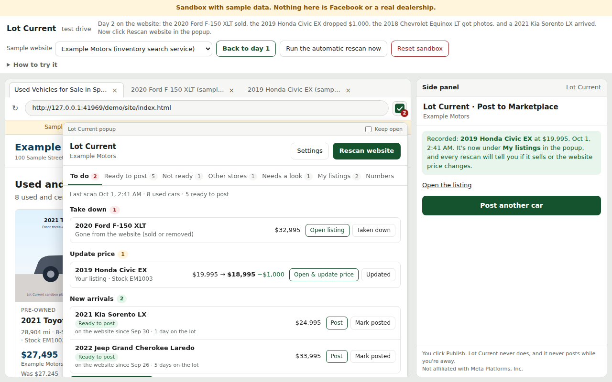612x382 pixels.
Task: Click the 2019 Honda Civic EX row title
Action: click(x=111, y=270)
